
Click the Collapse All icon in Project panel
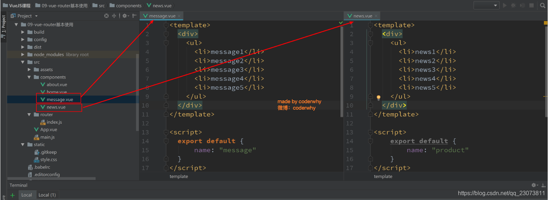114,16
